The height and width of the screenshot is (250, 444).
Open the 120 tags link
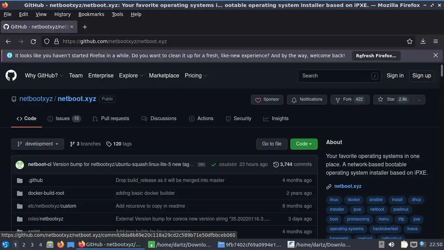click(119, 144)
